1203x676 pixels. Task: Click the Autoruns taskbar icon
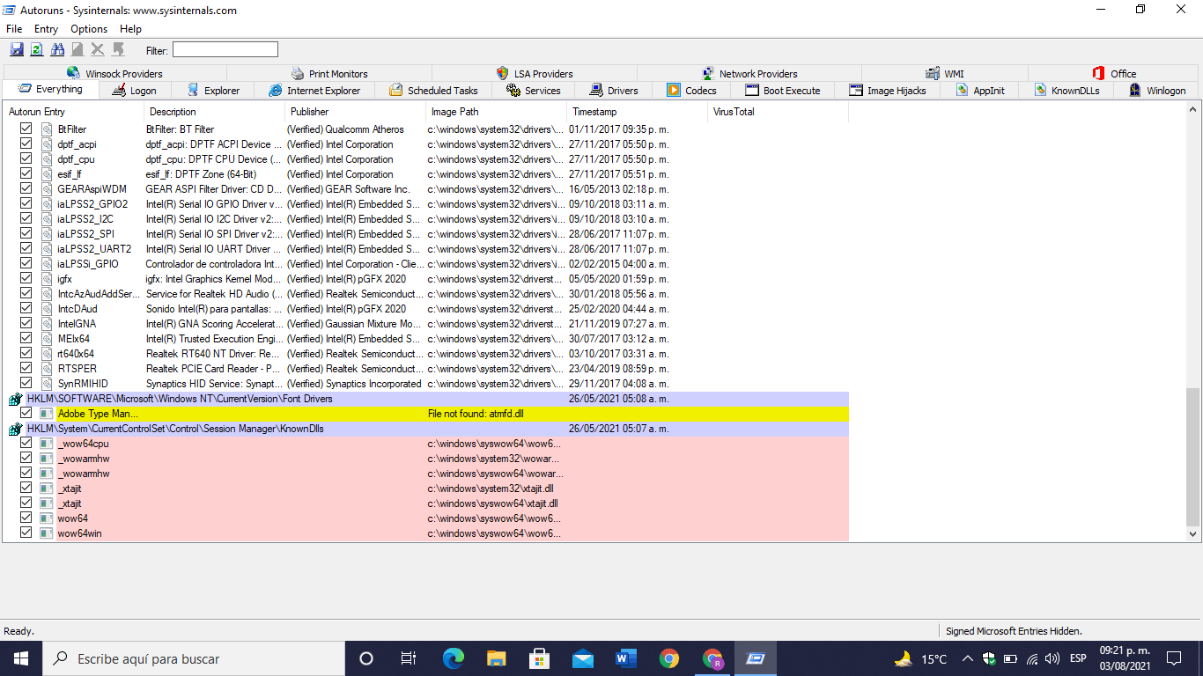(x=756, y=658)
